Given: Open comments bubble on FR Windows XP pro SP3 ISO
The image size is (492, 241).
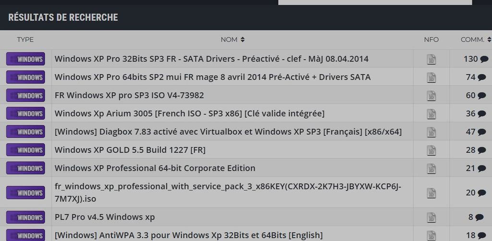Looking at the screenshot, I should point(481,96).
